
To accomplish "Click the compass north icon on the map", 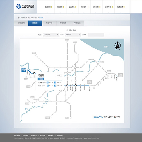I will click(118, 45).
